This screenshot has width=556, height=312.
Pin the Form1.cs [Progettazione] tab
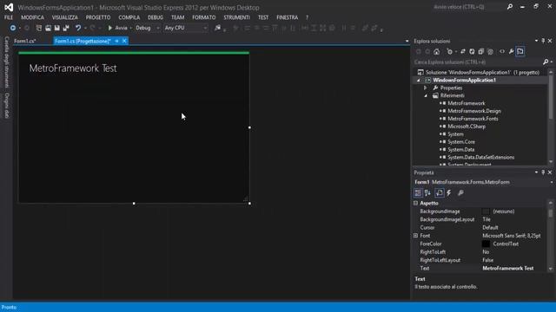click(x=116, y=41)
